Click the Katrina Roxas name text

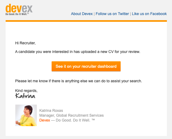(51, 111)
